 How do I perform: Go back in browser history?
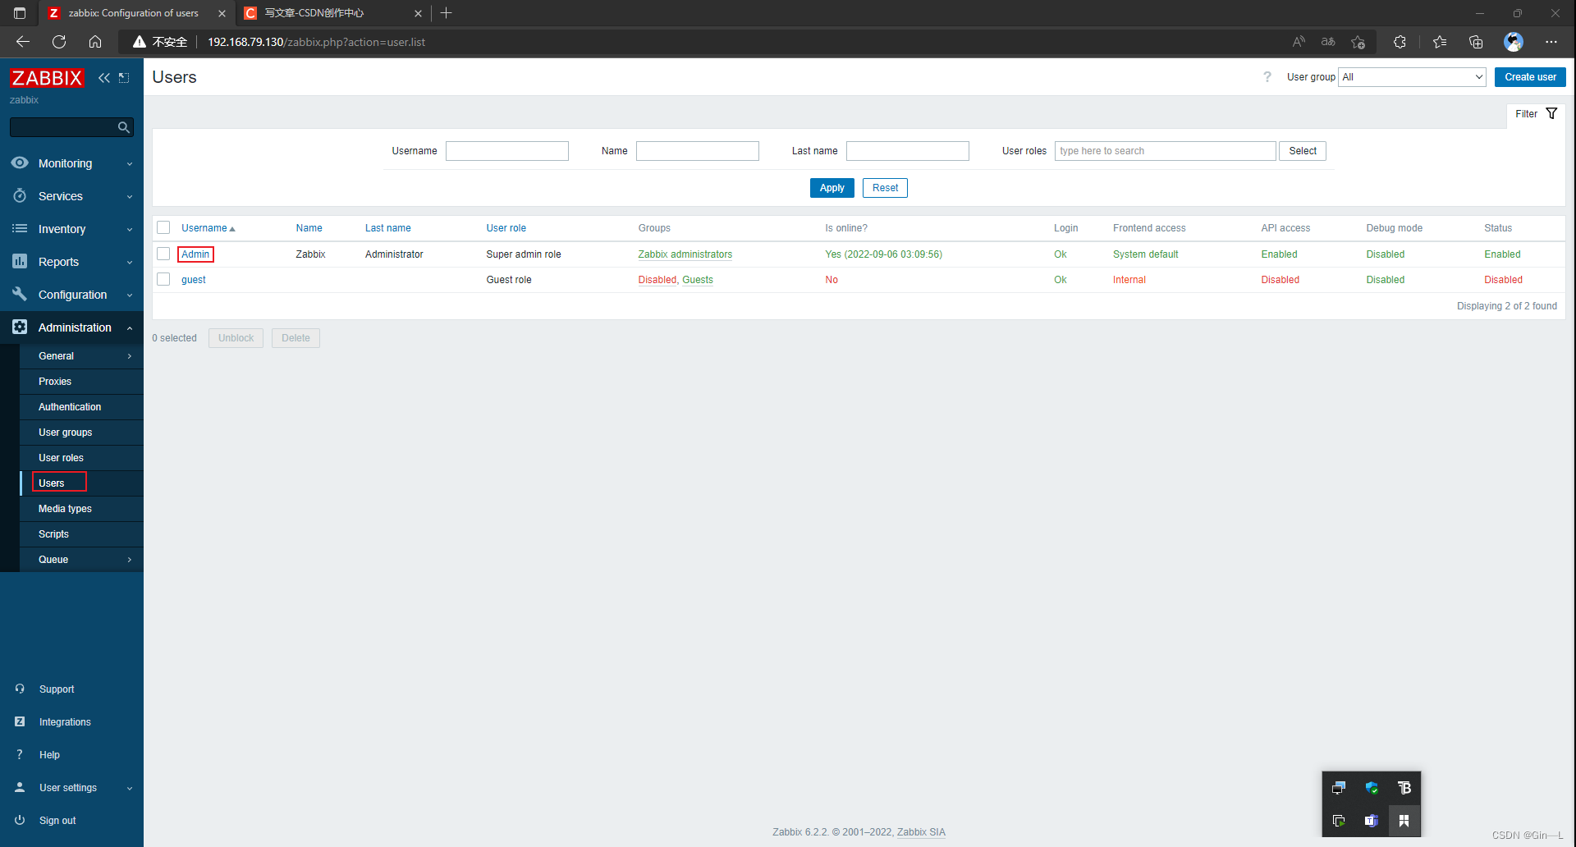[x=23, y=42]
